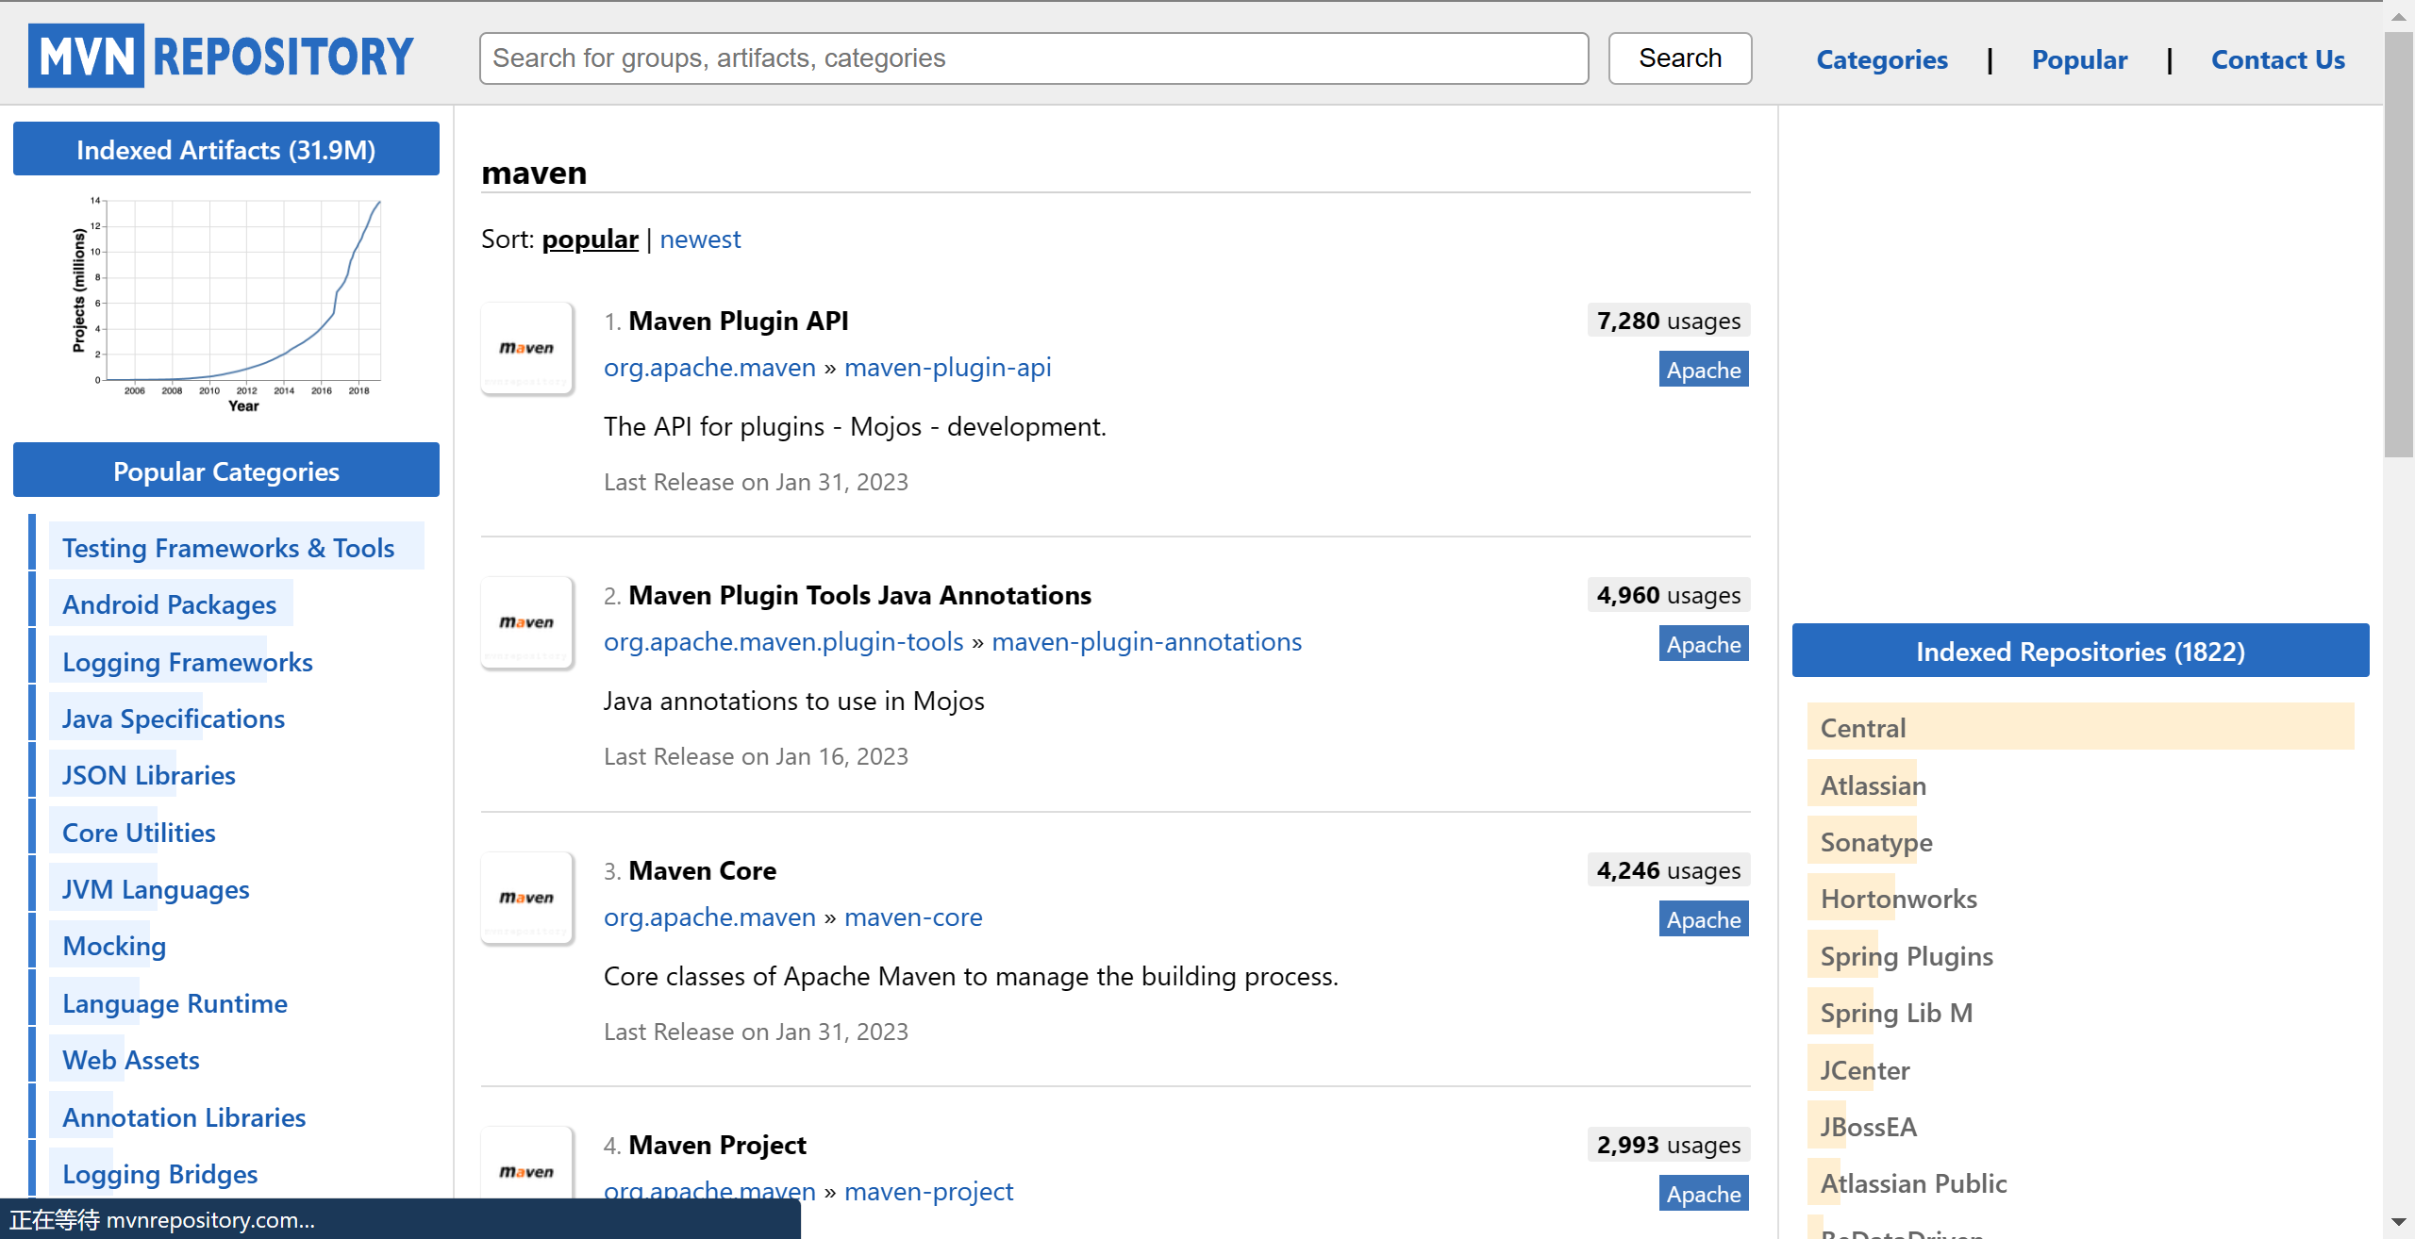2415x1239 pixels.
Task: Open the Popular navigation link
Action: click(2079, 59)
